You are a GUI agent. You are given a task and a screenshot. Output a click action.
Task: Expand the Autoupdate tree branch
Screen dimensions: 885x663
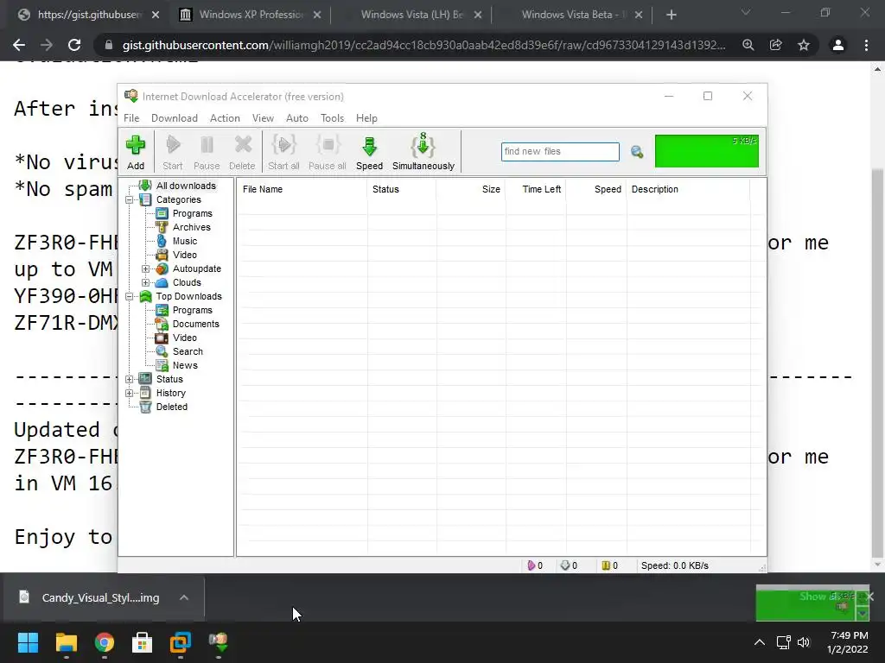145,269
